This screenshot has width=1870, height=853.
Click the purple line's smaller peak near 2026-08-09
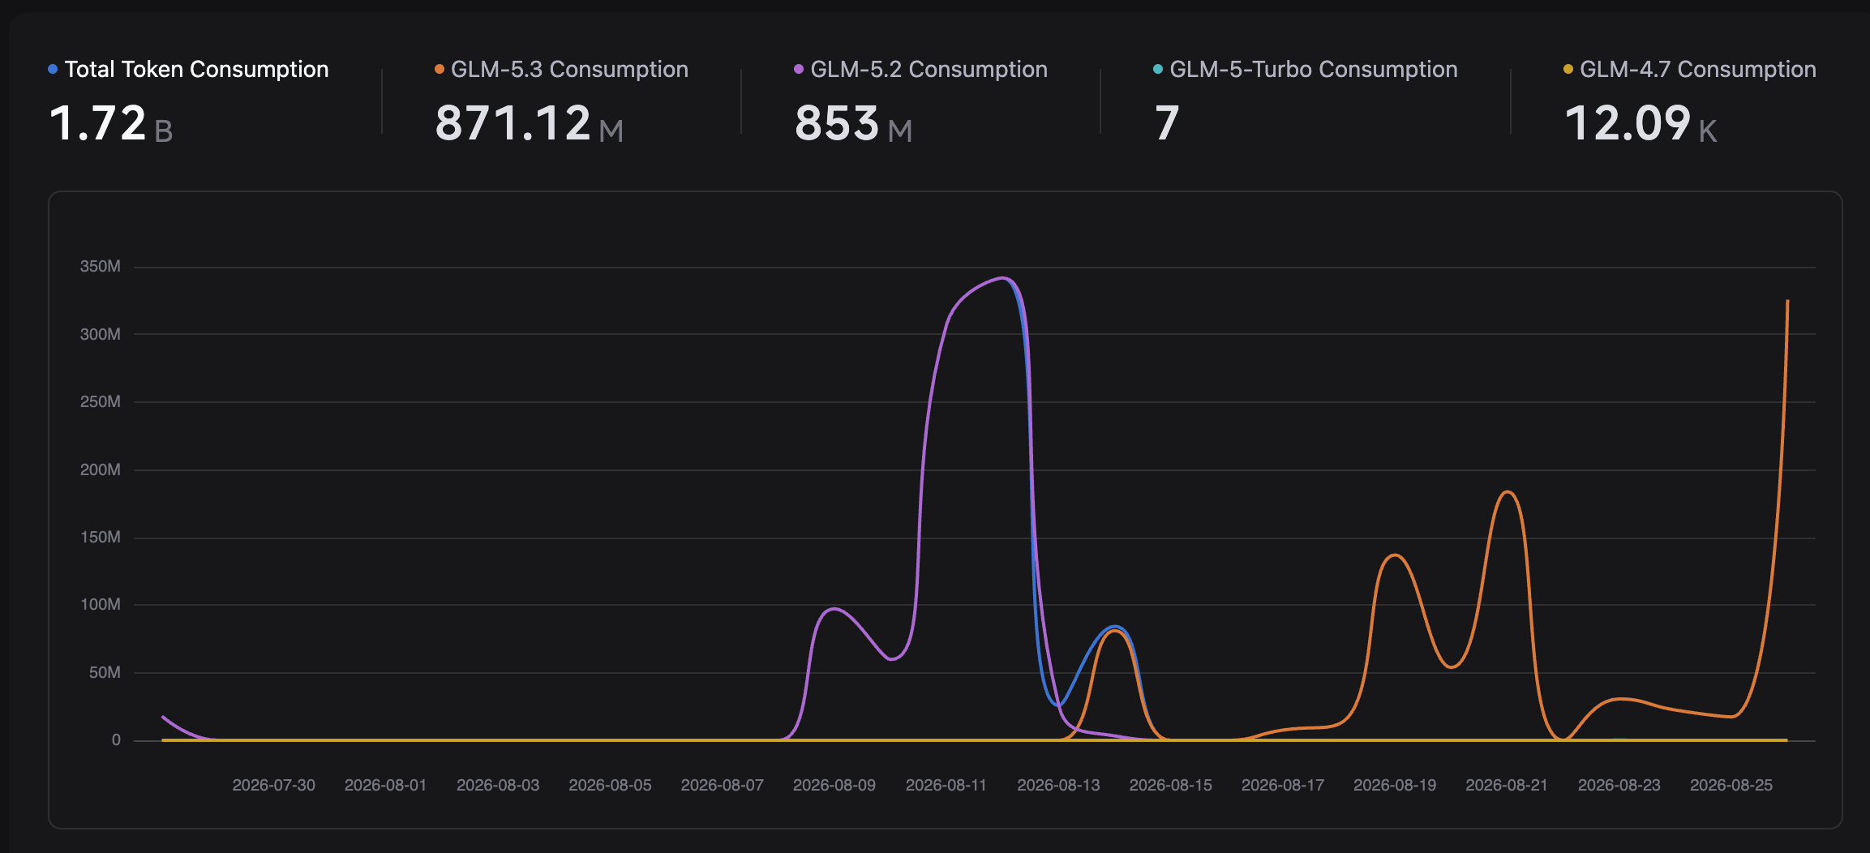(x=834, y=609)
